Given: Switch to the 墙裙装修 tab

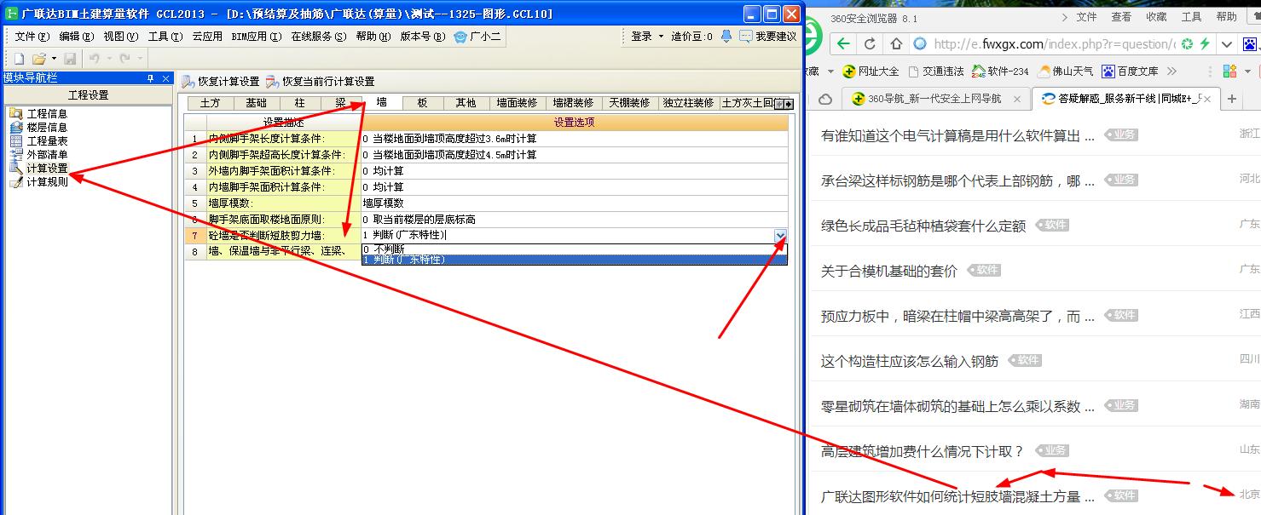Looking at the screenshot, I should (574, 103).
